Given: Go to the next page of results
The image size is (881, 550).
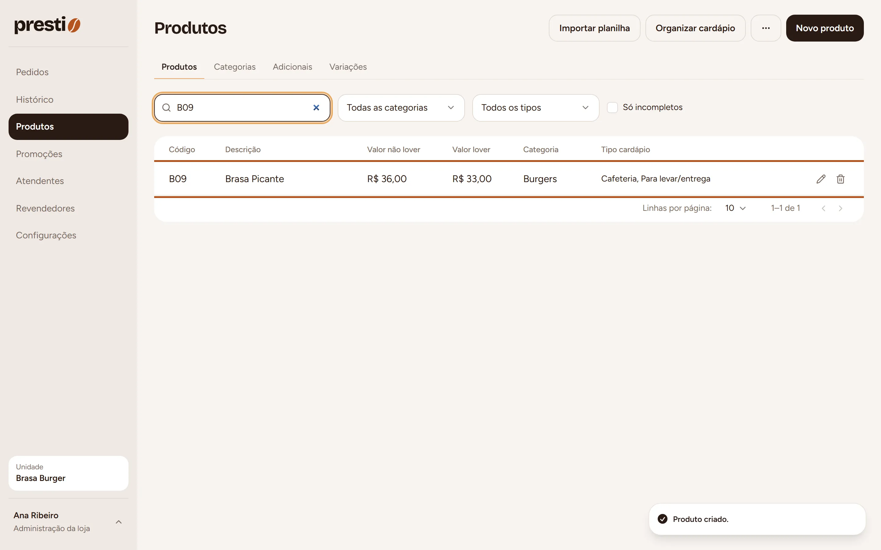Looking at the screenshot, I should 841,208.
